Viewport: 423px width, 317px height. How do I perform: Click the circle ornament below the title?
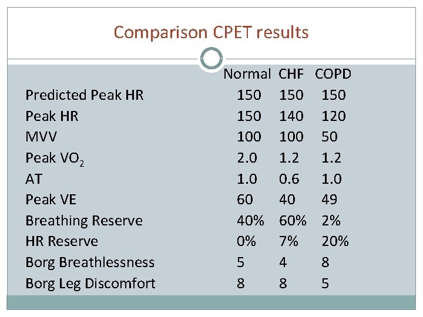211,59
